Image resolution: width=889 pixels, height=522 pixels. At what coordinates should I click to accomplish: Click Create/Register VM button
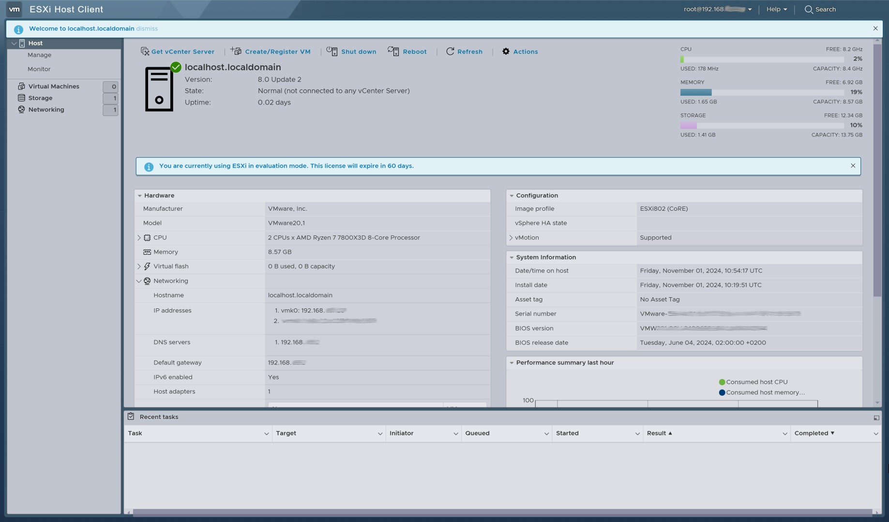pyautogui.click(x=271, y=51)
